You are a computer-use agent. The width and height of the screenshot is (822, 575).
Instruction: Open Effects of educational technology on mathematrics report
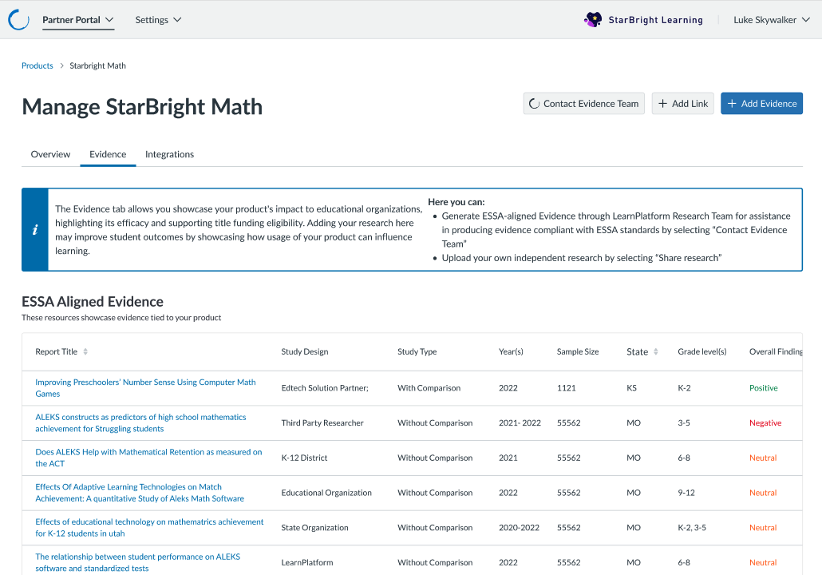[149, 527]
